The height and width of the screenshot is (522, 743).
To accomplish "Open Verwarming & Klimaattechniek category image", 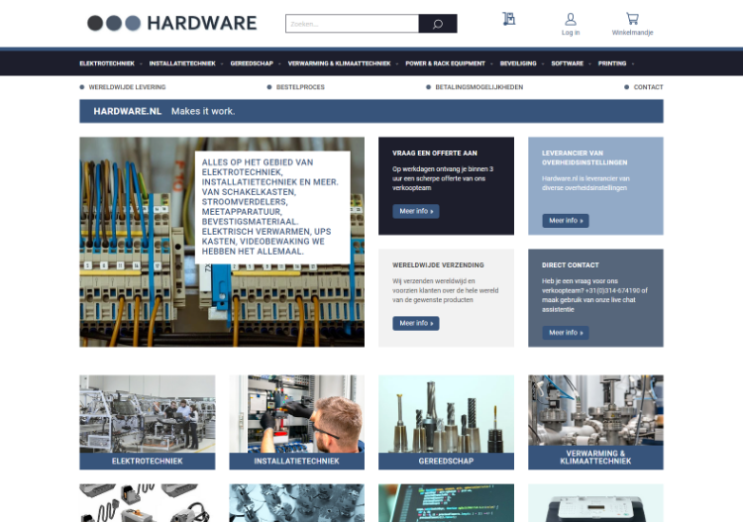I will click(x=595, y=410).
